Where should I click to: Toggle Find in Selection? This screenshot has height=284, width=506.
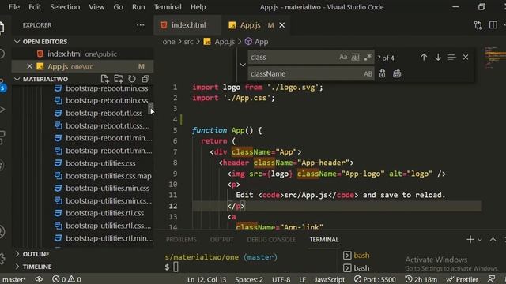tap(451, 58)
